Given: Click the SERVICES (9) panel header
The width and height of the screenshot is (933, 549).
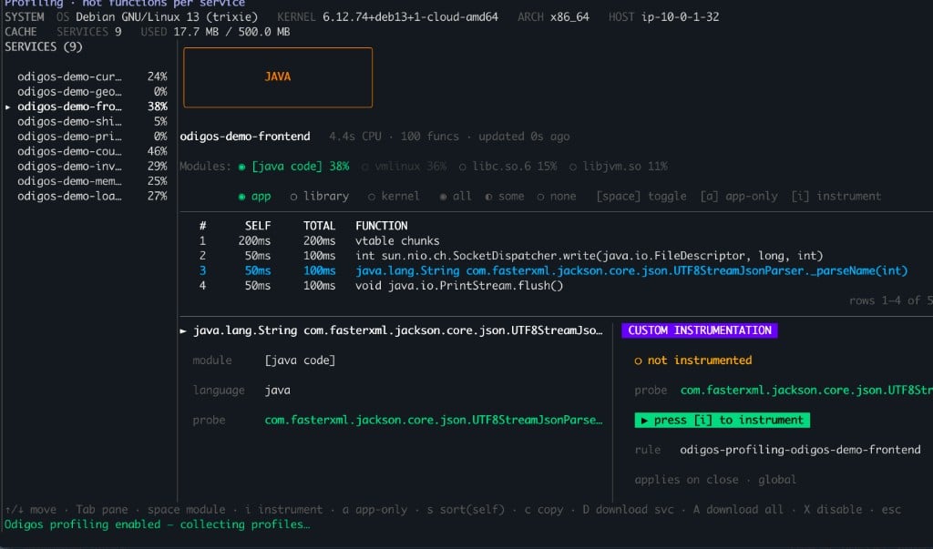Looking at the screenshot, I should point(44,47).
